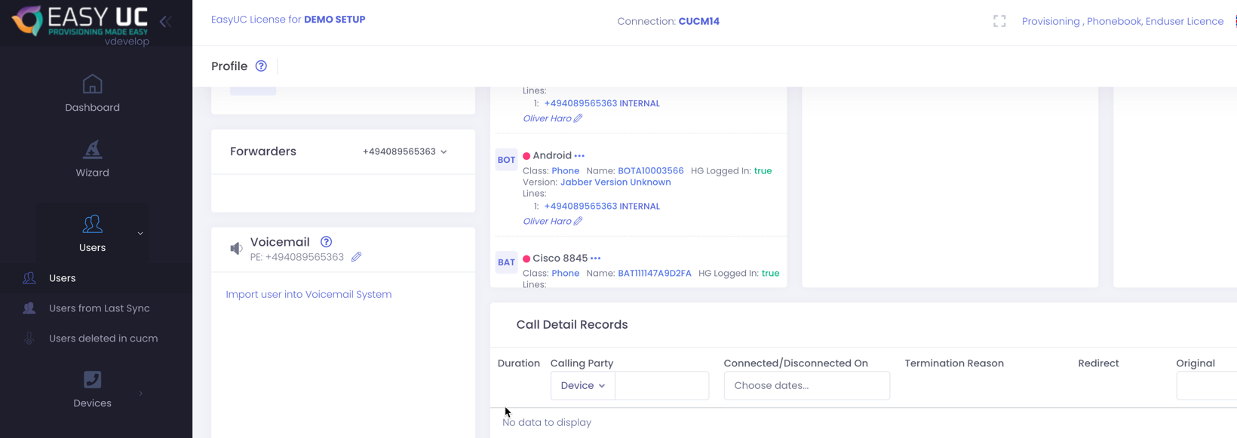Open Cisco 8845 three-dots menu

(596, 259)
